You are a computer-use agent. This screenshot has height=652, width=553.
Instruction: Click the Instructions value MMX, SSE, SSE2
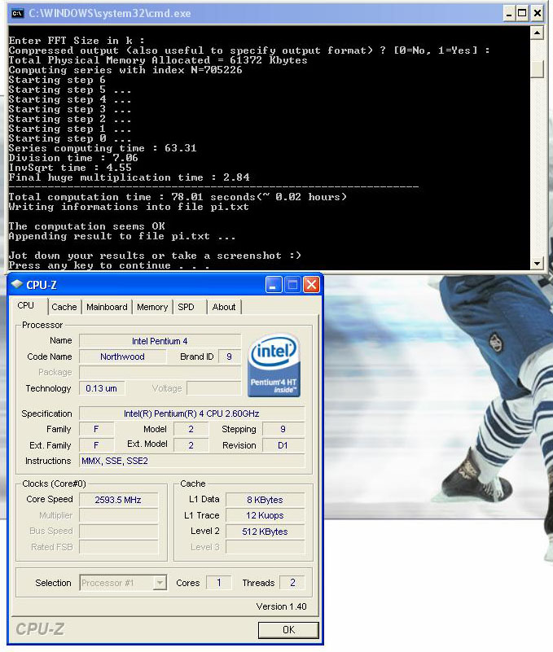point(192,461)
